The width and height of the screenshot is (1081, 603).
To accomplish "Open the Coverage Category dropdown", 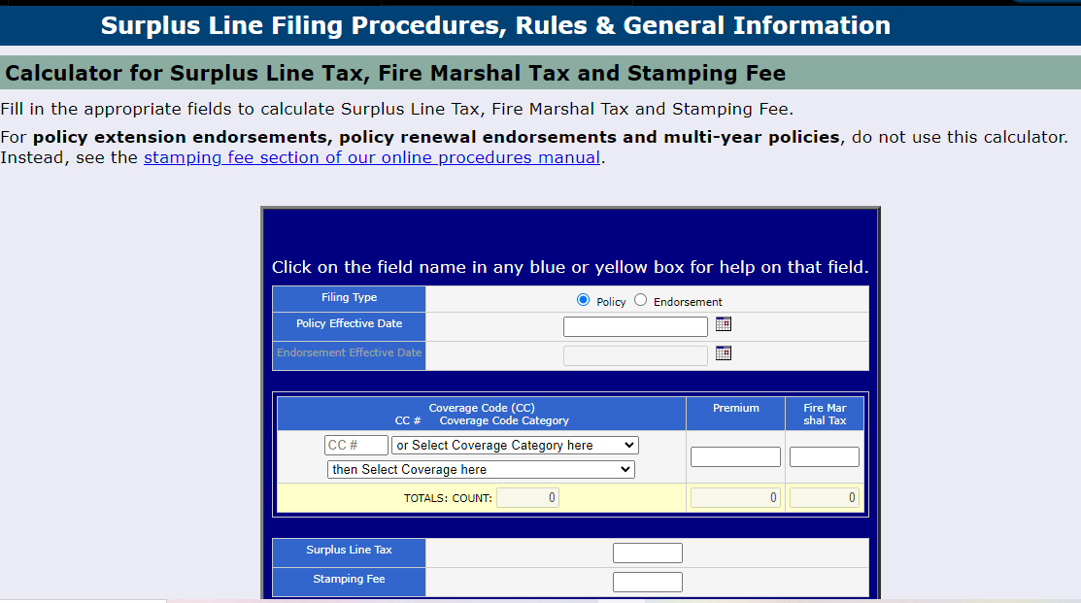I will [515, 445].
